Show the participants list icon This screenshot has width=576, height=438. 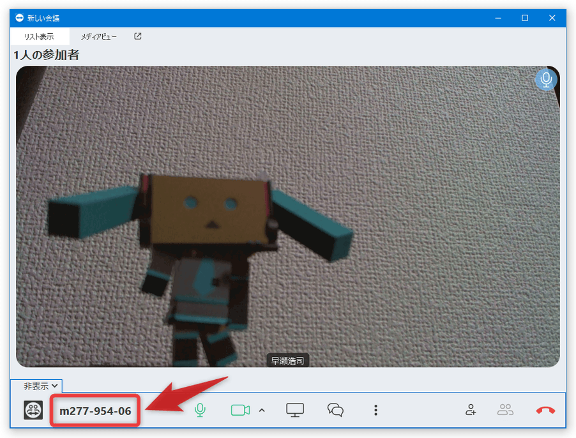[x=505, y=410]
